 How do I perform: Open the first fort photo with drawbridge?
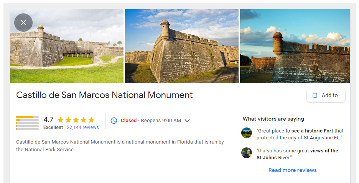pyautogui.click(x=67, y=46)
